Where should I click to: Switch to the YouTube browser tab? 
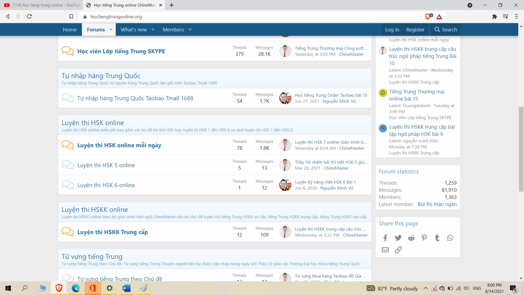coord(42,5)
